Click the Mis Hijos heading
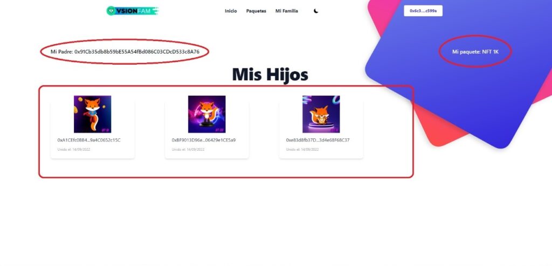The width and height of the screenshot is (552, 266). [270, 75]
